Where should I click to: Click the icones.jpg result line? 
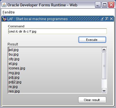[x=17, y=68]
